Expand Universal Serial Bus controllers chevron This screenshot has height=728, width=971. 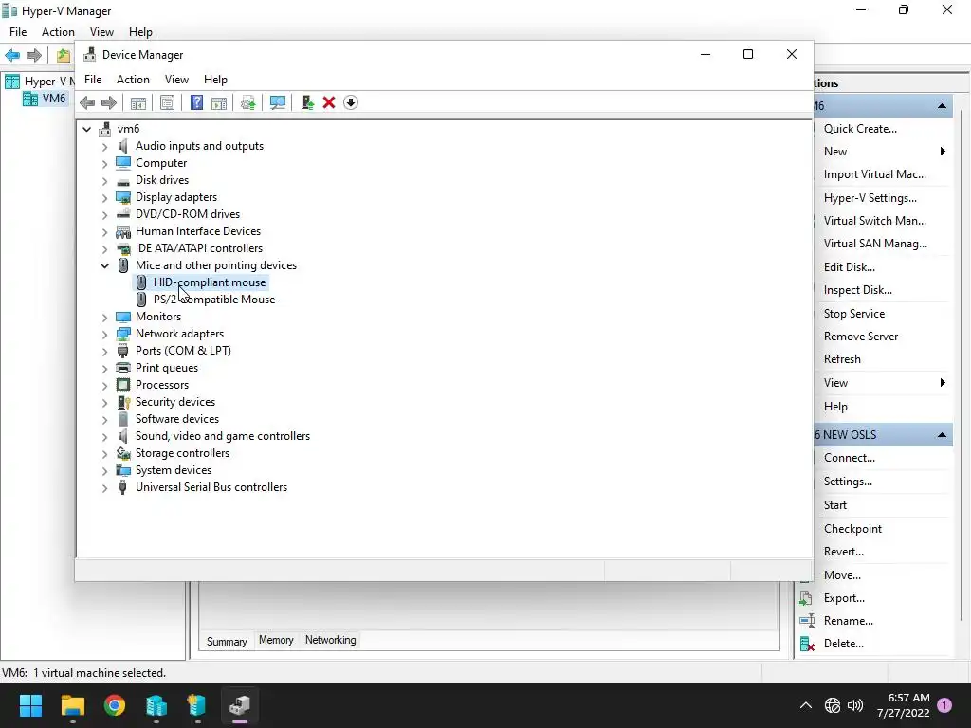[x=104, y=488]
